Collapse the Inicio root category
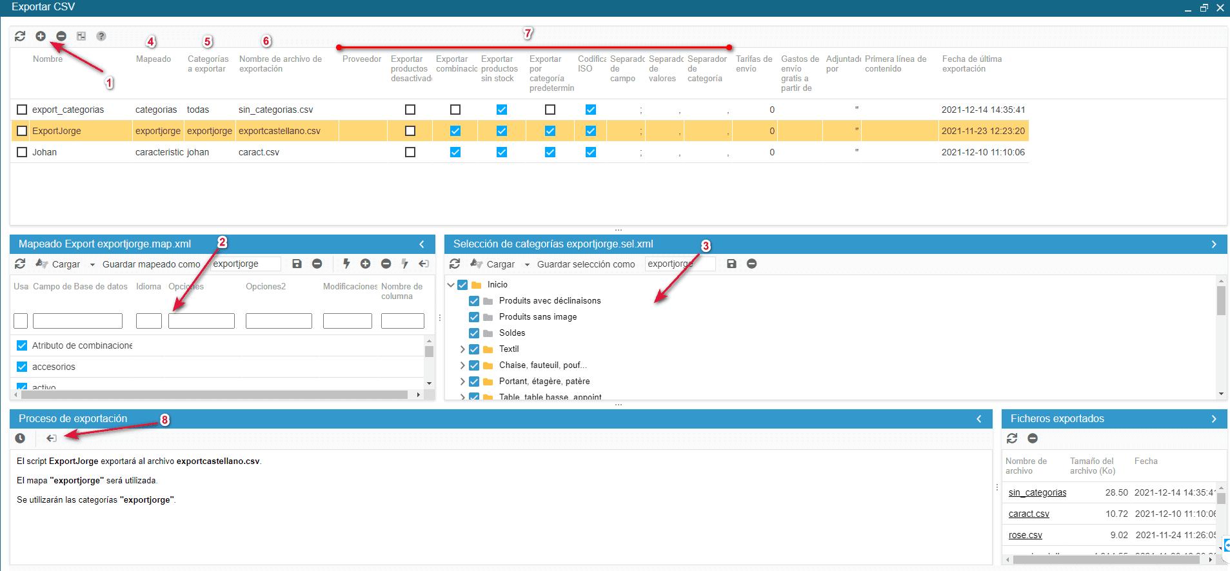Image resolution: width=1230 pixels, height=571 pixels. point(451,285)
